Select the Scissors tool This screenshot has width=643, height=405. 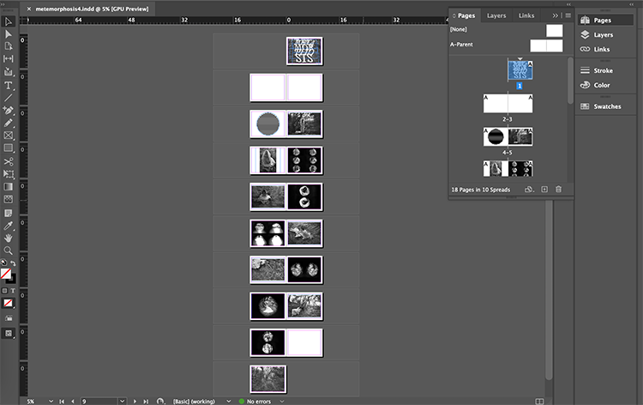click(x=9, y=160)
